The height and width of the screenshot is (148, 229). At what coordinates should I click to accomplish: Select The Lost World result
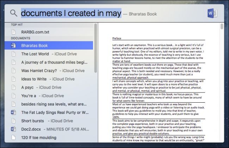tap(49, 54)
